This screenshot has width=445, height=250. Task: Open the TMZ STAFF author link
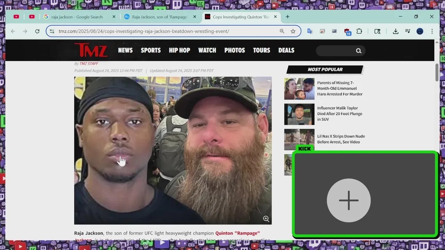coord(89,64)
